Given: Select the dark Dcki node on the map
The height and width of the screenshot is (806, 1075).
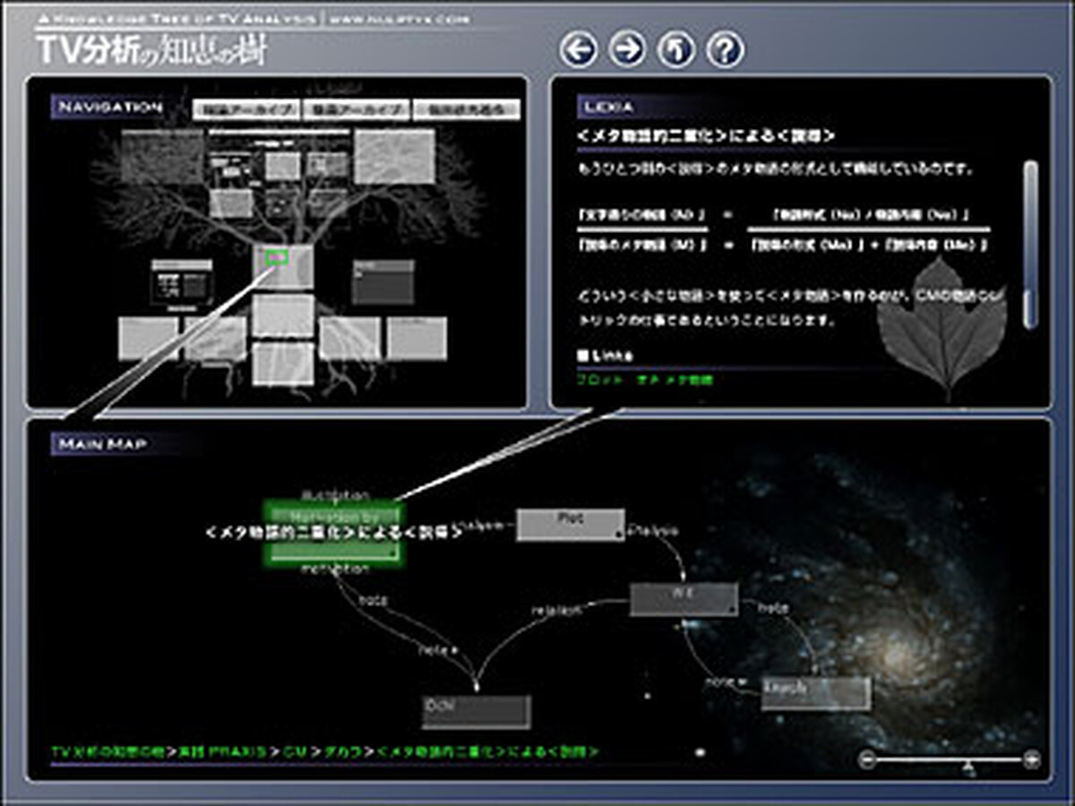Looking at the screenshot, I should 477,712.
